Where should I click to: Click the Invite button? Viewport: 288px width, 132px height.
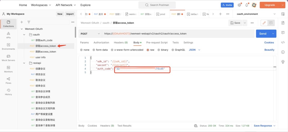227,5
